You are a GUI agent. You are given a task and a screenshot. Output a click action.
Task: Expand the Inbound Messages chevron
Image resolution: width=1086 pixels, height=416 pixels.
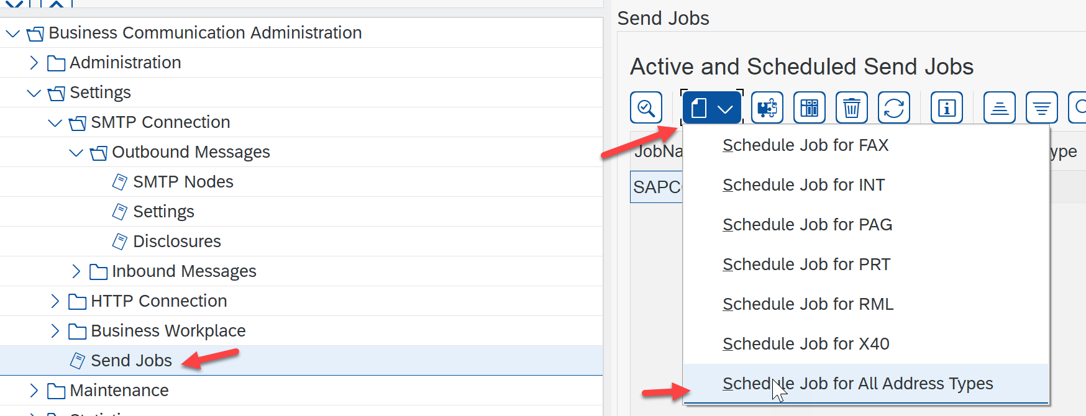tap(76, 271)
